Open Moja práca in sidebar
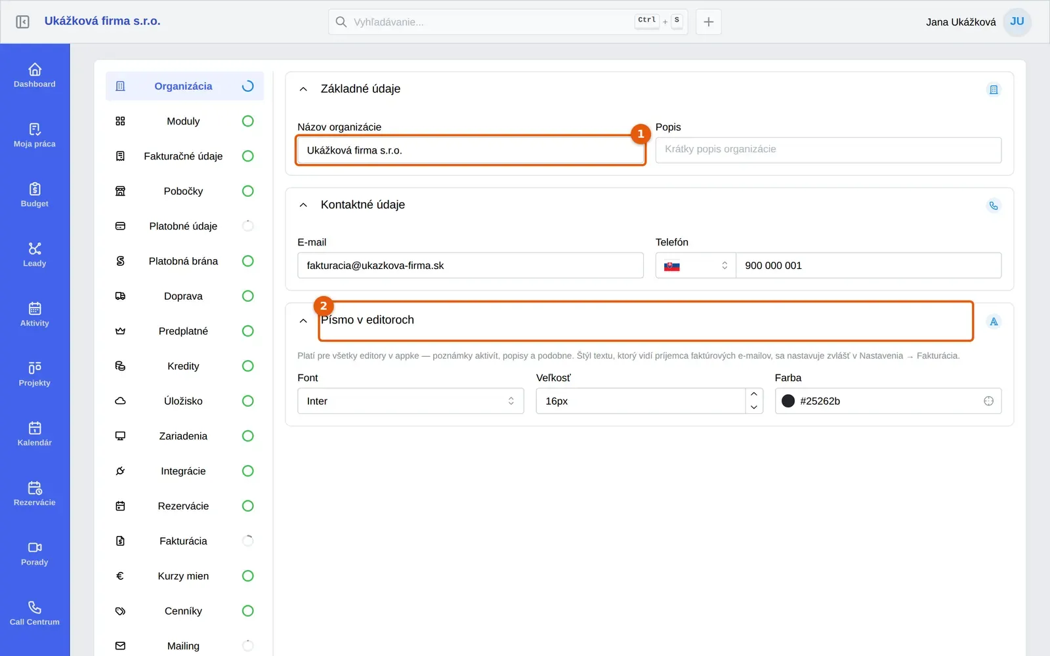The height and width of the screenshot is (656, 1050). point(35,135)
